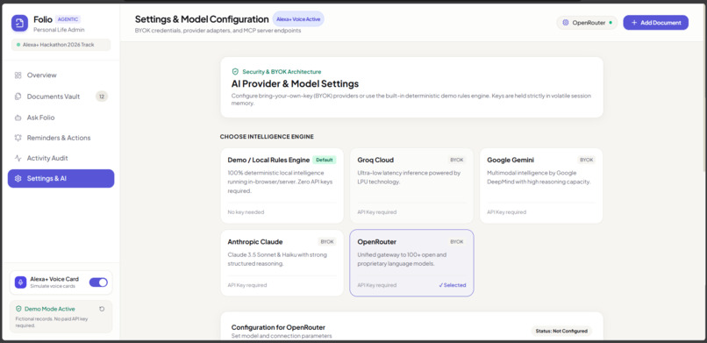
Task: Click the plus icon on Add Document
Action: coord(634,23)
